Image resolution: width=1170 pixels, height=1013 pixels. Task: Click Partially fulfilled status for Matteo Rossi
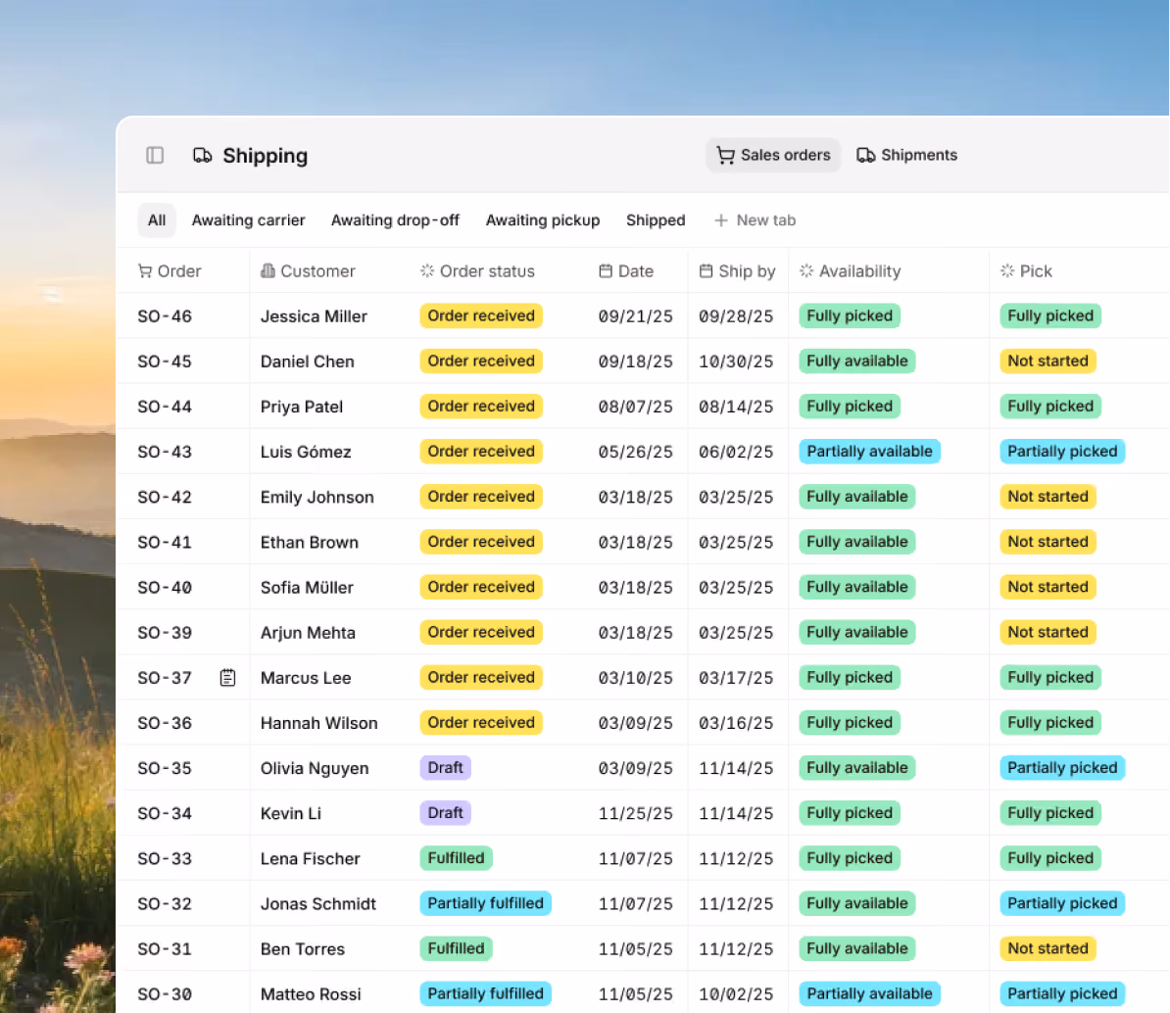click(x=486, y=993)
